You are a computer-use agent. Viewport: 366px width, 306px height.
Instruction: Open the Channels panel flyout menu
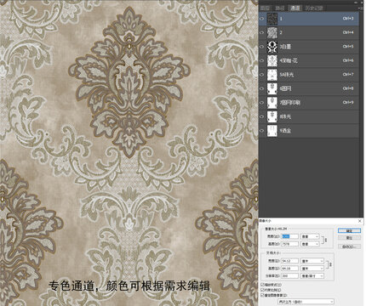click(x=361, y=8)
